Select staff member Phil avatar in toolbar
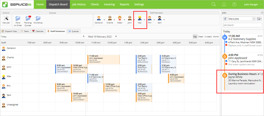 [x=149, y=18]
